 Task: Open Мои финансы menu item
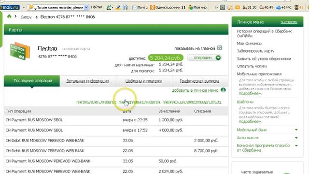tap(249, 43)
